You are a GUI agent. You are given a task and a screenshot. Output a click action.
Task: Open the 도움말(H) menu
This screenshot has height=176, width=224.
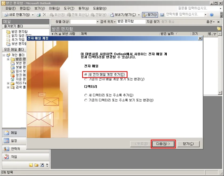click(x=100, y=9)
